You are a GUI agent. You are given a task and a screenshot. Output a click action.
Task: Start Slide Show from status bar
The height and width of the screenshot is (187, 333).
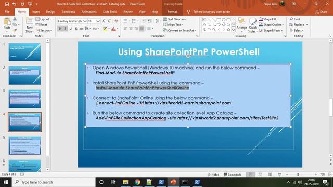coord(280,175)
